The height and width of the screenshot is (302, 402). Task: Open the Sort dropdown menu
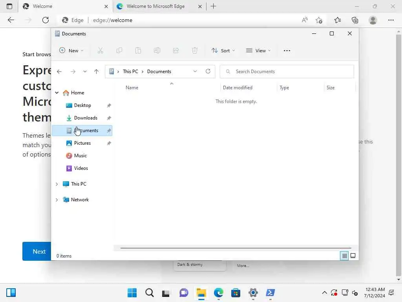pyautogui.click(x=223, y=51)
